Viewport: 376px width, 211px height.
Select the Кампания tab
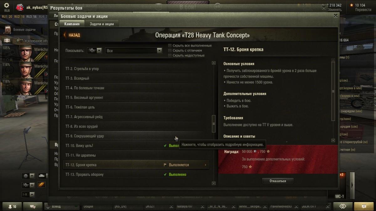click(72, 24)
